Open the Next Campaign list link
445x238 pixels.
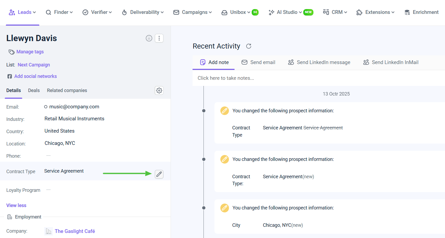(x=34, y=65)
